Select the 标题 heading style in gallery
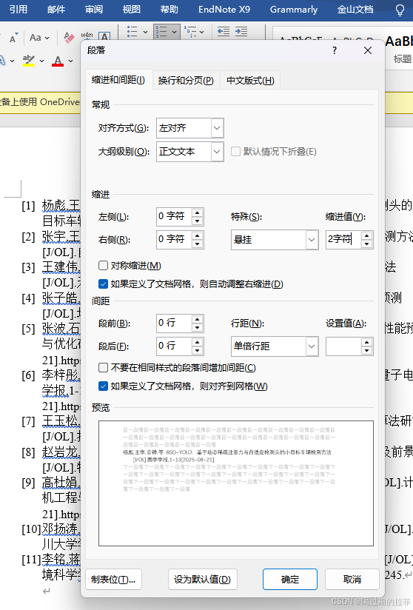The height and width of the screenshot is (610, 413). tap(400, 50)
